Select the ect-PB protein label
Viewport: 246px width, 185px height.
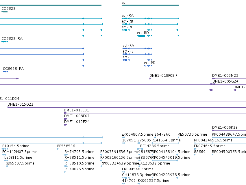[x=128, y=51]
